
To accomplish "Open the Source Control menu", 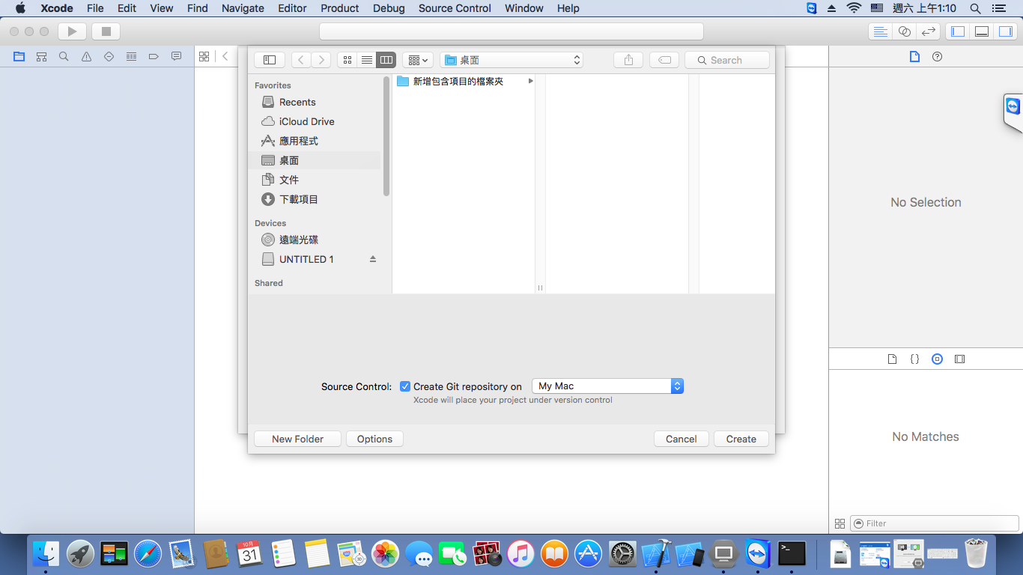I will pyautogui.click(x=455, y=8).
